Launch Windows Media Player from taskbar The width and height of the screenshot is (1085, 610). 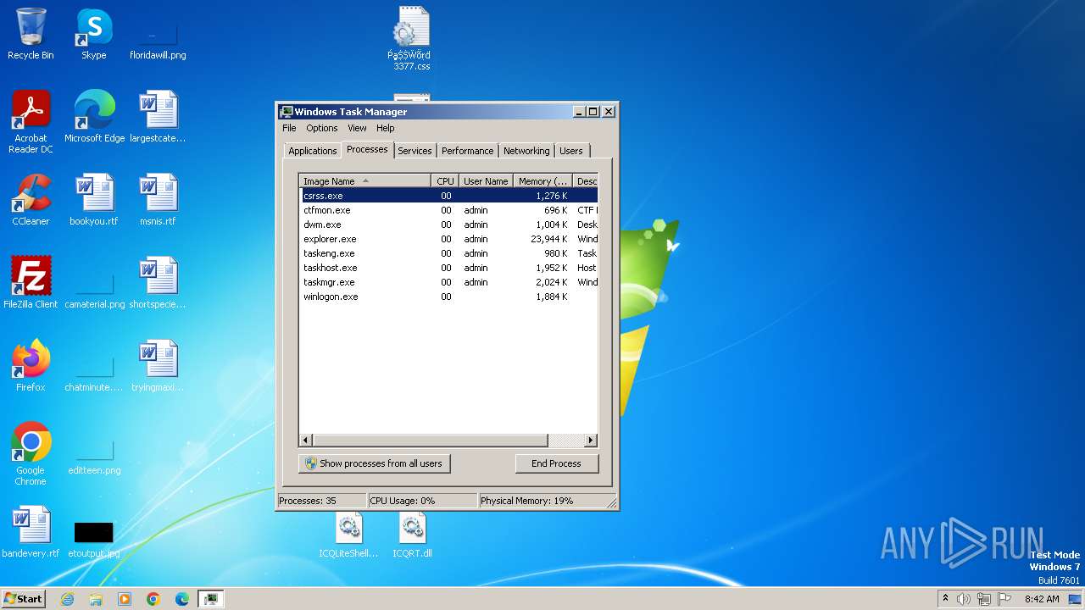click(125, 599)
